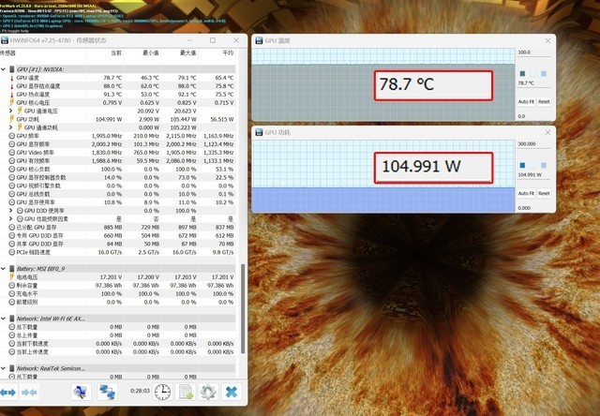
Task: Click the 最大值 column header
Action: 187,53
